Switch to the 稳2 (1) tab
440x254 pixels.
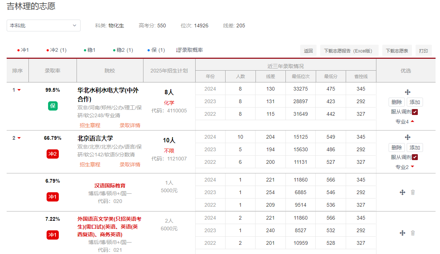(123, 50)
